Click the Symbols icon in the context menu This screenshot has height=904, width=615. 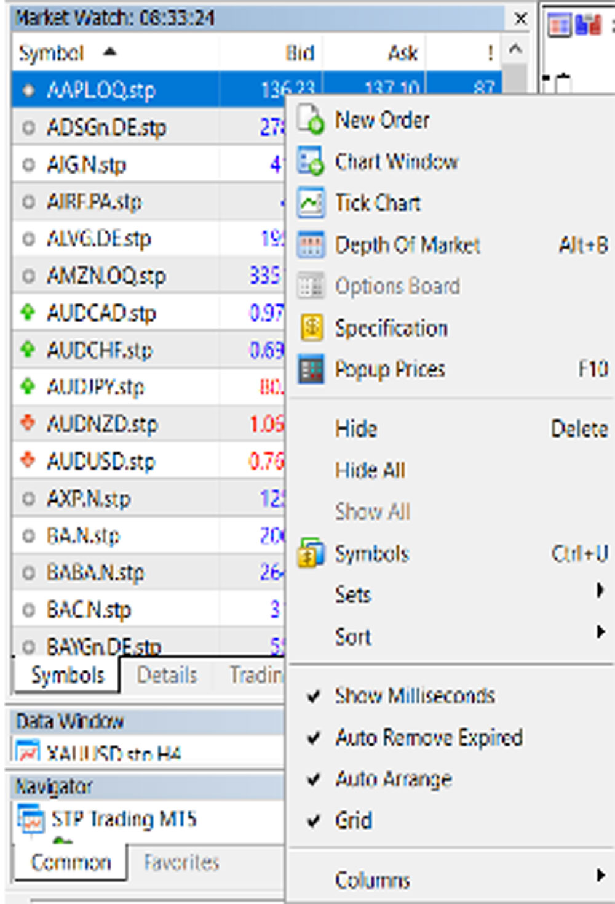311,553
